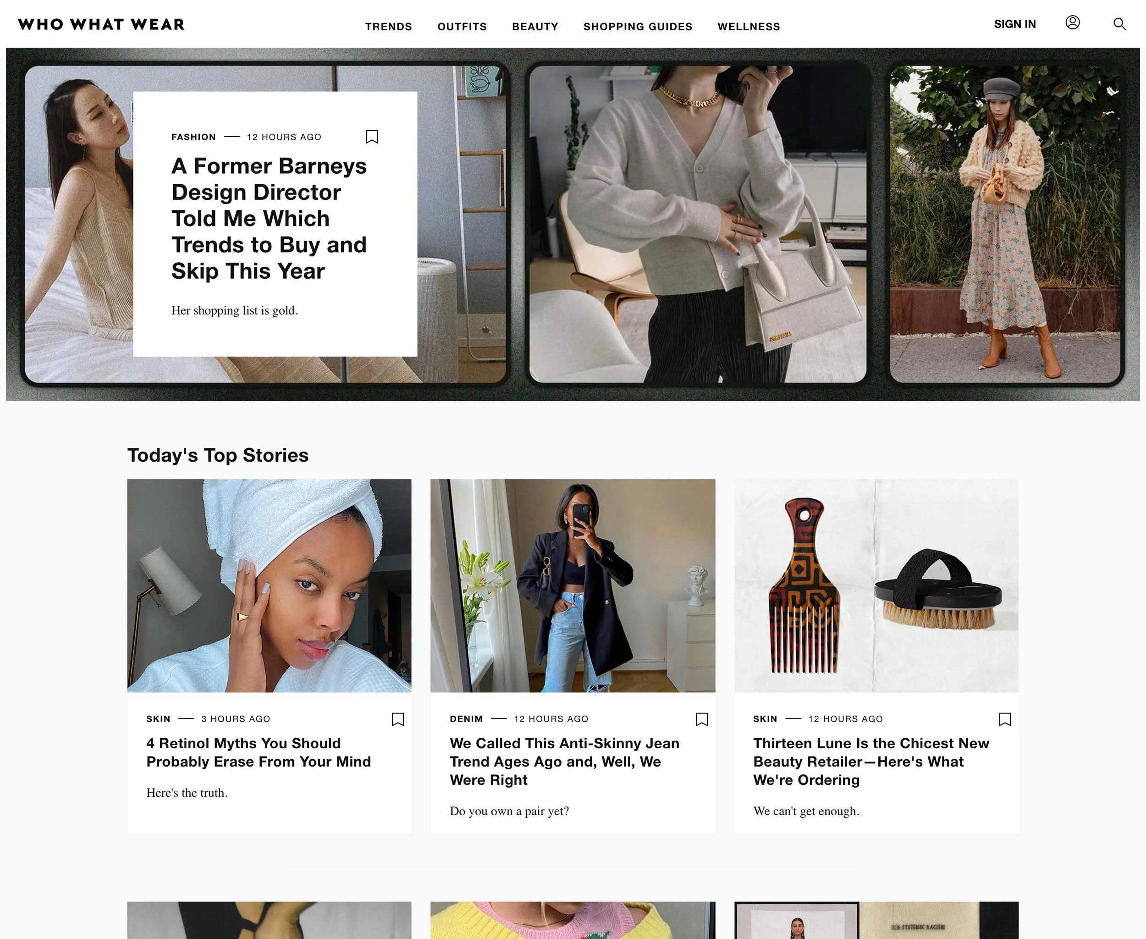Click the Sign In link

(x=1014, y=24)
